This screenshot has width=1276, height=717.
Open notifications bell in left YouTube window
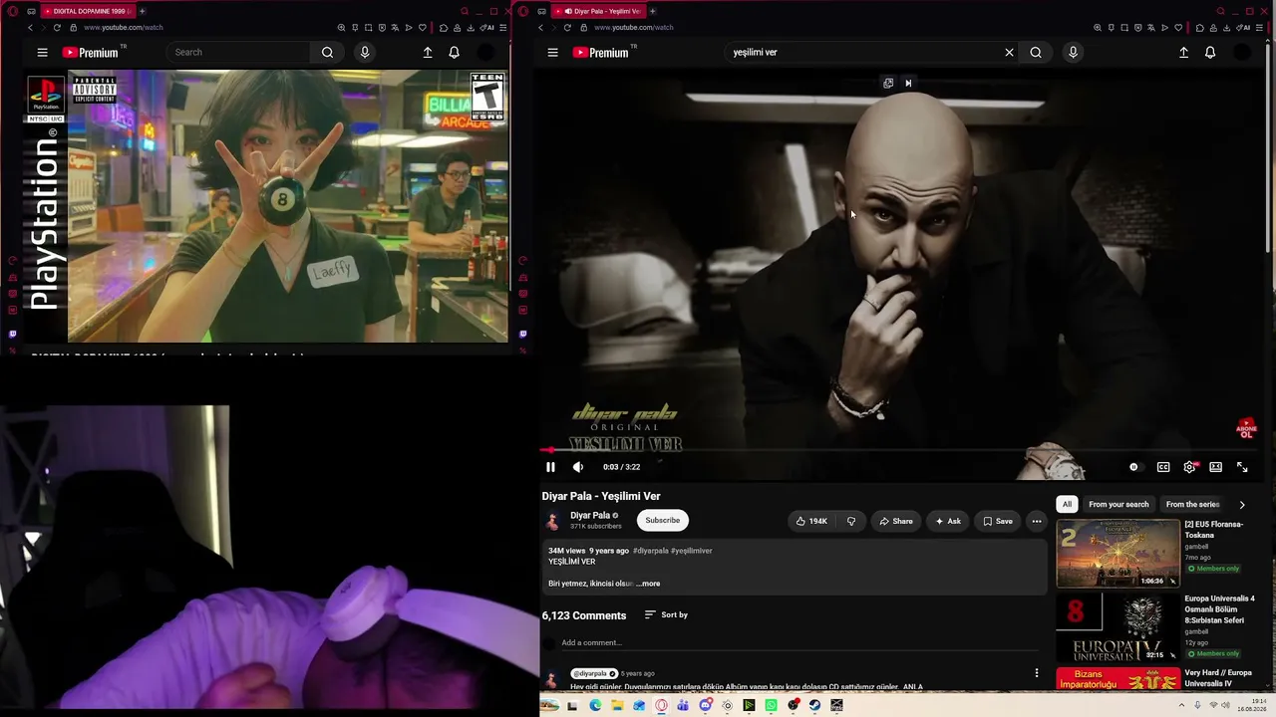(x=454, y=53)
